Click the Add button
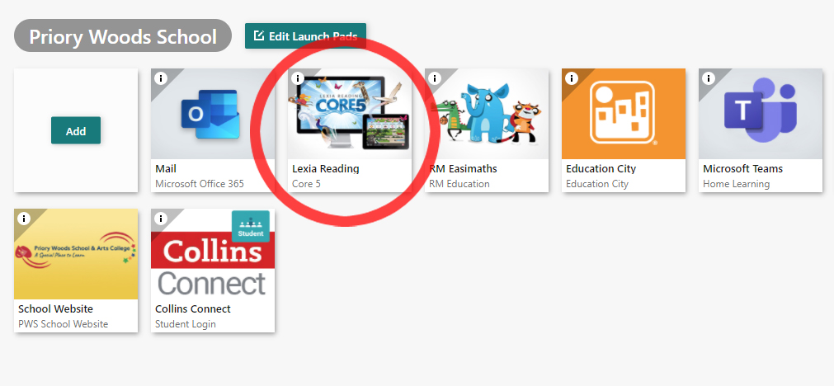Screen dimensions: 834x386 pyautogui.click(x=76, y=130)
